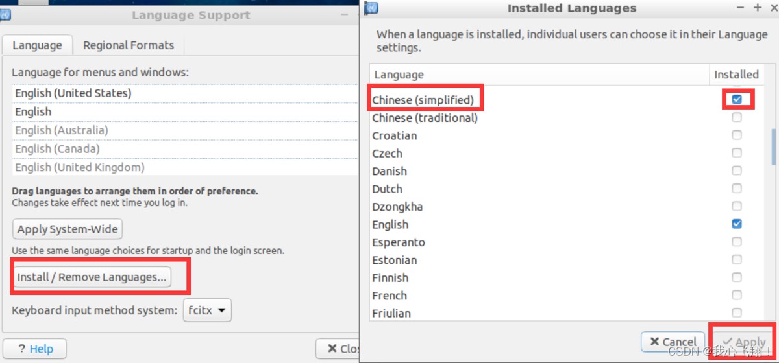Screen dimensions: 779x363
Task: Apply the installed language changes
Action: click(x=744, y=342)
